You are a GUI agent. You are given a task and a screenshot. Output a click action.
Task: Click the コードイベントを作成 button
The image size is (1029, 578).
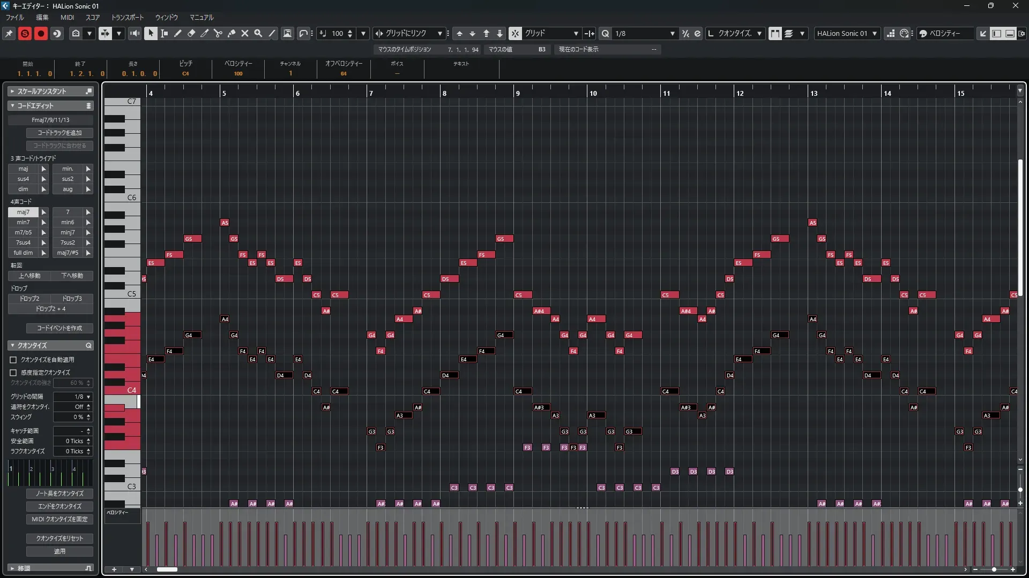[x=59, y=328]
